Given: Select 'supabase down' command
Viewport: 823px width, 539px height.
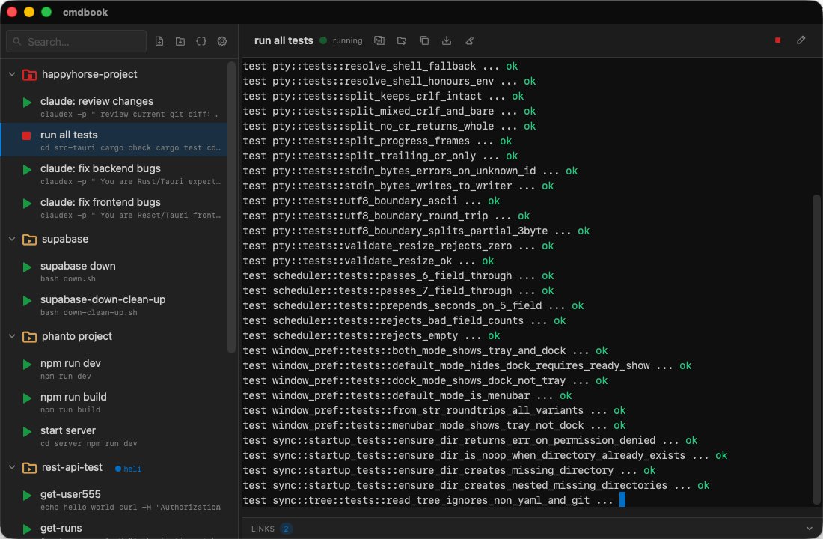Looking at the screenshot, I should pos(114,271).
